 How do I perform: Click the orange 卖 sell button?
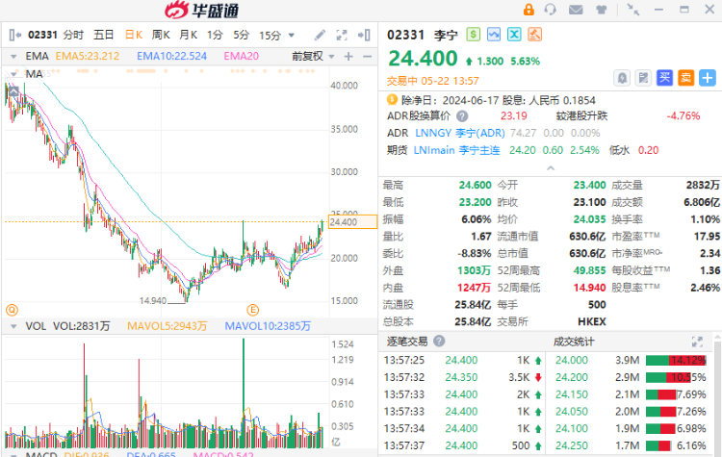[x=686, y=78]
